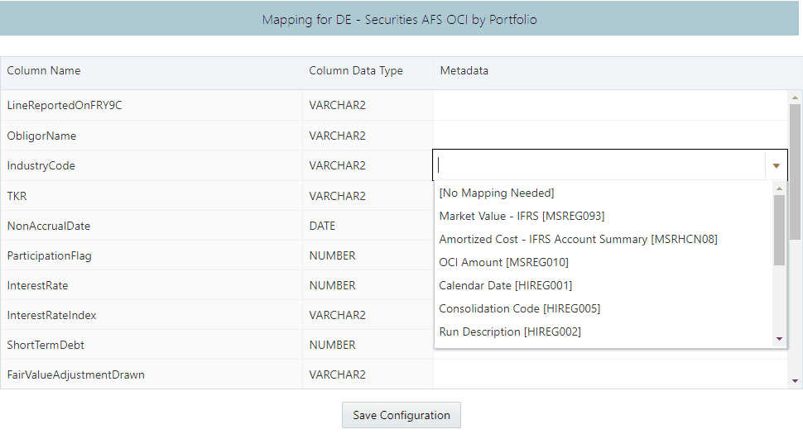
Task: Select the NonAccrualDate column name
Action: click(x=49, y=226)
